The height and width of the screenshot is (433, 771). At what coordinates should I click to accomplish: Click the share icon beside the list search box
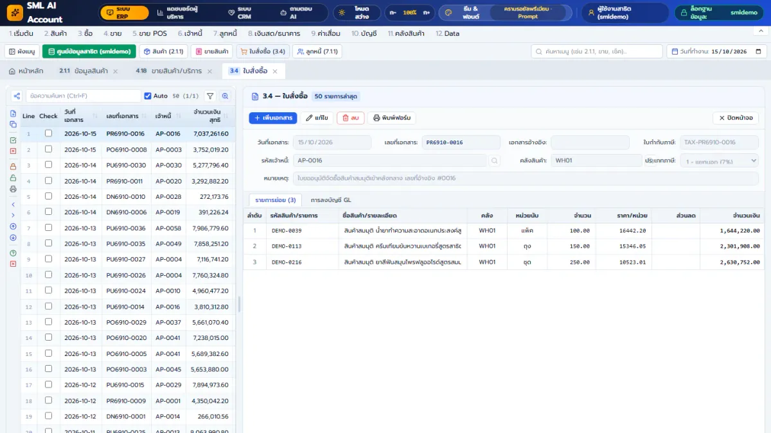17,96
